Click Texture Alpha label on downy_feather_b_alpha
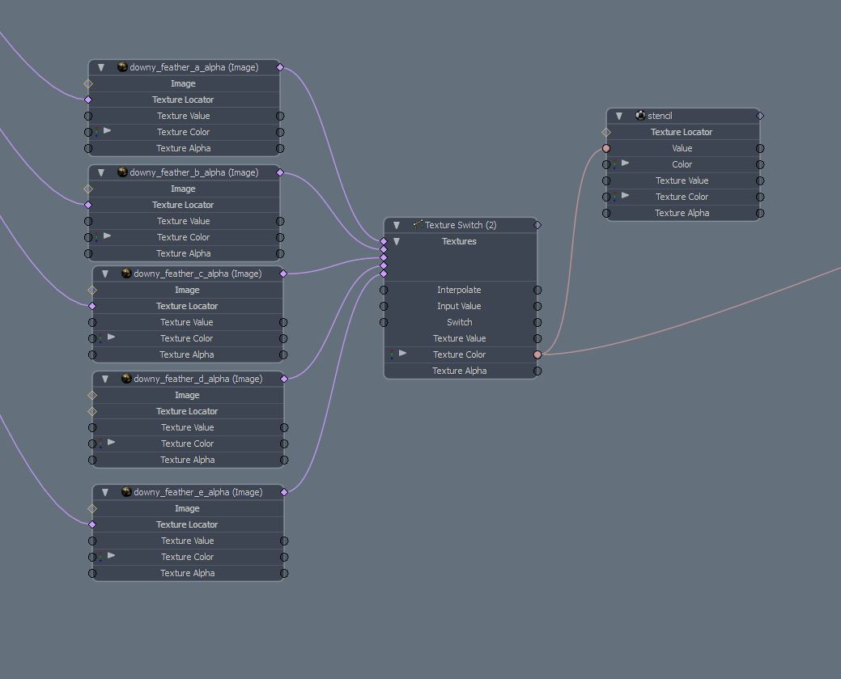Image resolution: width=841 pixels, height=679 pixels. (184, 253)
